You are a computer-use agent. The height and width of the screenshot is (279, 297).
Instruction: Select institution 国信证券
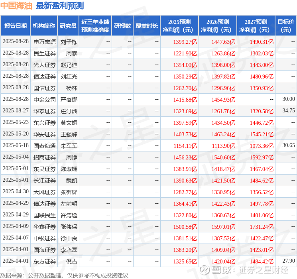tap(45, 88)
